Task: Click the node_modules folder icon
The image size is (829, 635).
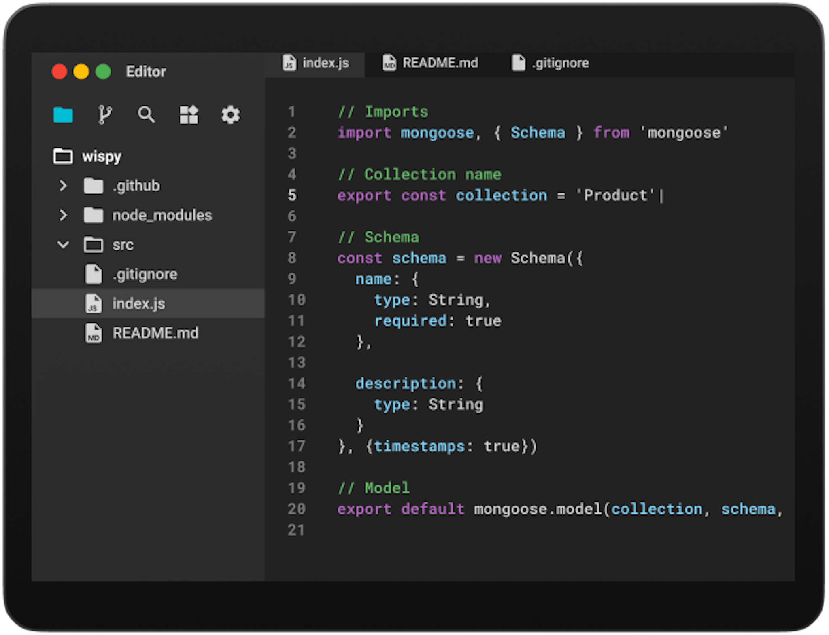Action: tap(94, 215)
